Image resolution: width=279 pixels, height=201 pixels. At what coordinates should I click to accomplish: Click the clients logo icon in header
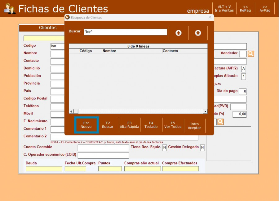click(x=9, y=9)
